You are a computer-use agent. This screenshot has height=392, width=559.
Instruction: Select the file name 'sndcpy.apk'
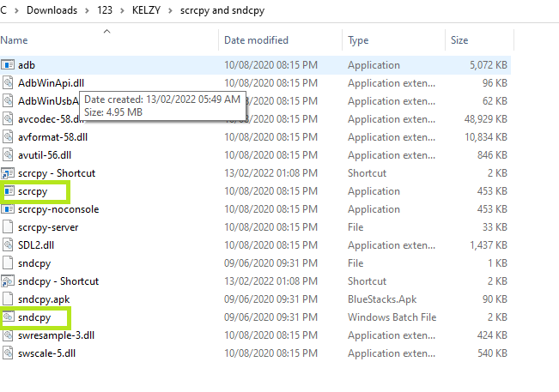pyautogui.click(x=44, y=299)
